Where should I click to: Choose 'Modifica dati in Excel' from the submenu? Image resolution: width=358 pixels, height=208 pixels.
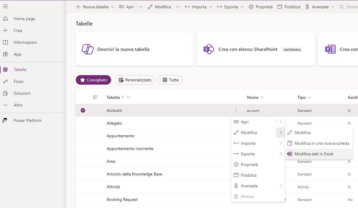tap(314, 154)
